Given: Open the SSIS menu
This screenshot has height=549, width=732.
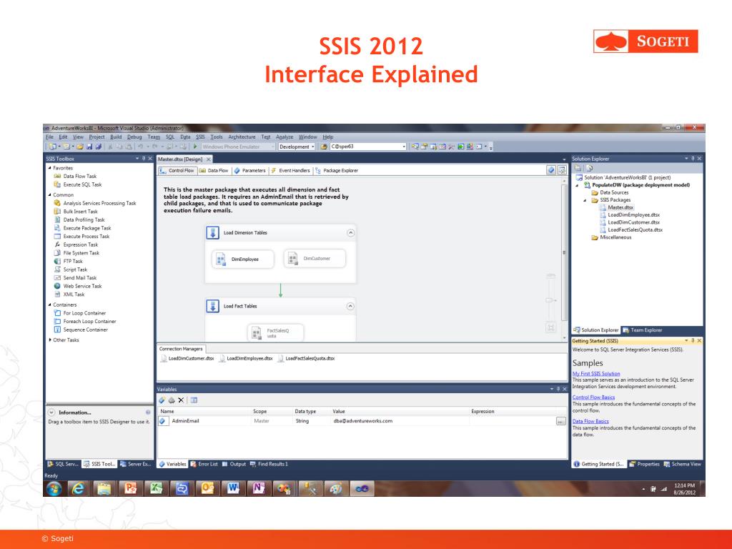Looking at the screenshot, I should [x=200, y=137].
